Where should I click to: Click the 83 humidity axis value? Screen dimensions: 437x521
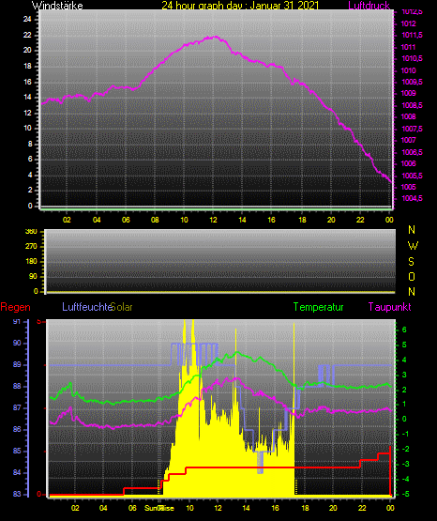tap(17, 494)
